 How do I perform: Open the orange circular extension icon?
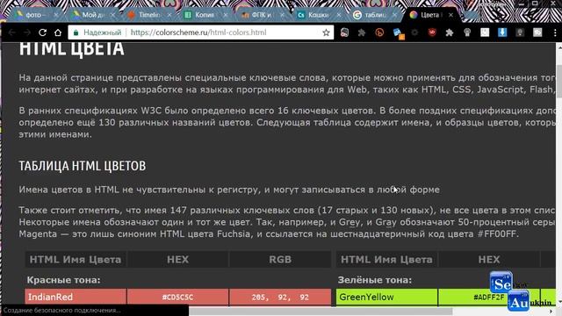[379, 32]
